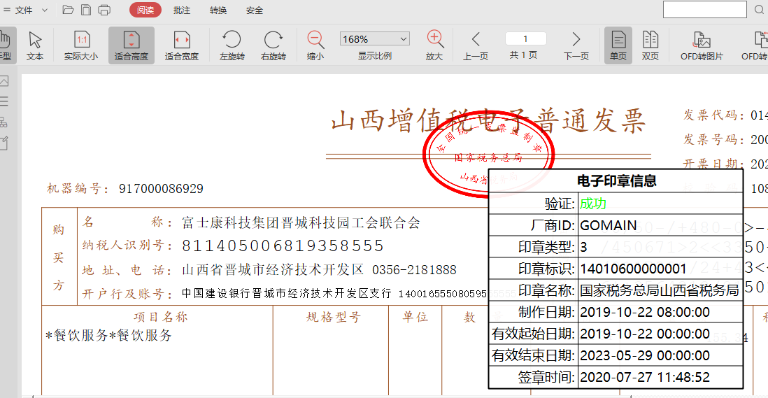Click item *餐饮服务*餐饮服务
The height and width of the screenshot is (398, 768).
click(108, 335)
